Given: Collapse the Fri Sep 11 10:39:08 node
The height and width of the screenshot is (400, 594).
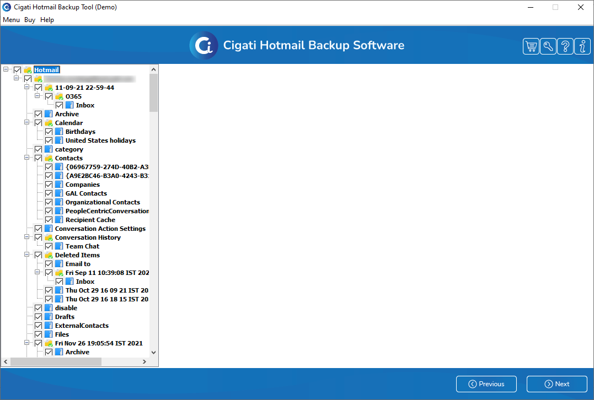Looking at the screenshot, I should (37, 272).
